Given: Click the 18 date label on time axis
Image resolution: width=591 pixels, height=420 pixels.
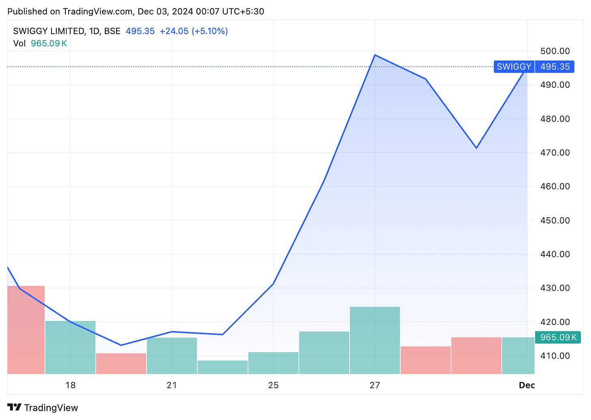Looking at the screenshot, I should pyautogui.click(x=70, y=385).
